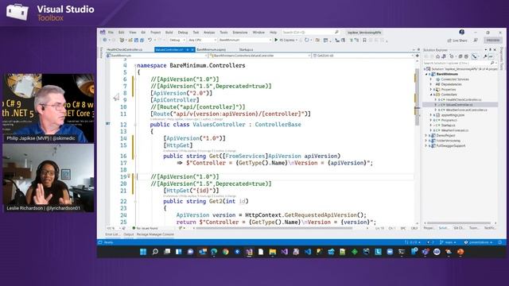Expand the FullSwaggerSupport project node
509x286 pixels.
click(426, 145)
